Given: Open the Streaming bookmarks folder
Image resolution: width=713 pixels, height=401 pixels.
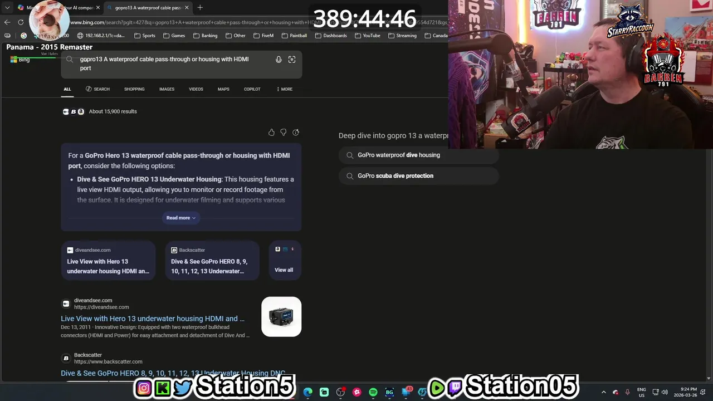Looking at the screenshot, I should 402,36.
